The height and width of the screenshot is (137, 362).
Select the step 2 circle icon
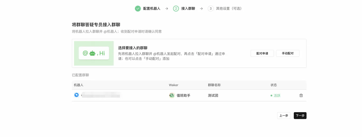point(176,9)
